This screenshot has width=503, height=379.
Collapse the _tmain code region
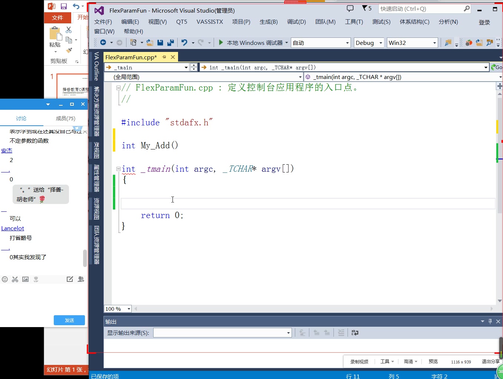(118, 168)
